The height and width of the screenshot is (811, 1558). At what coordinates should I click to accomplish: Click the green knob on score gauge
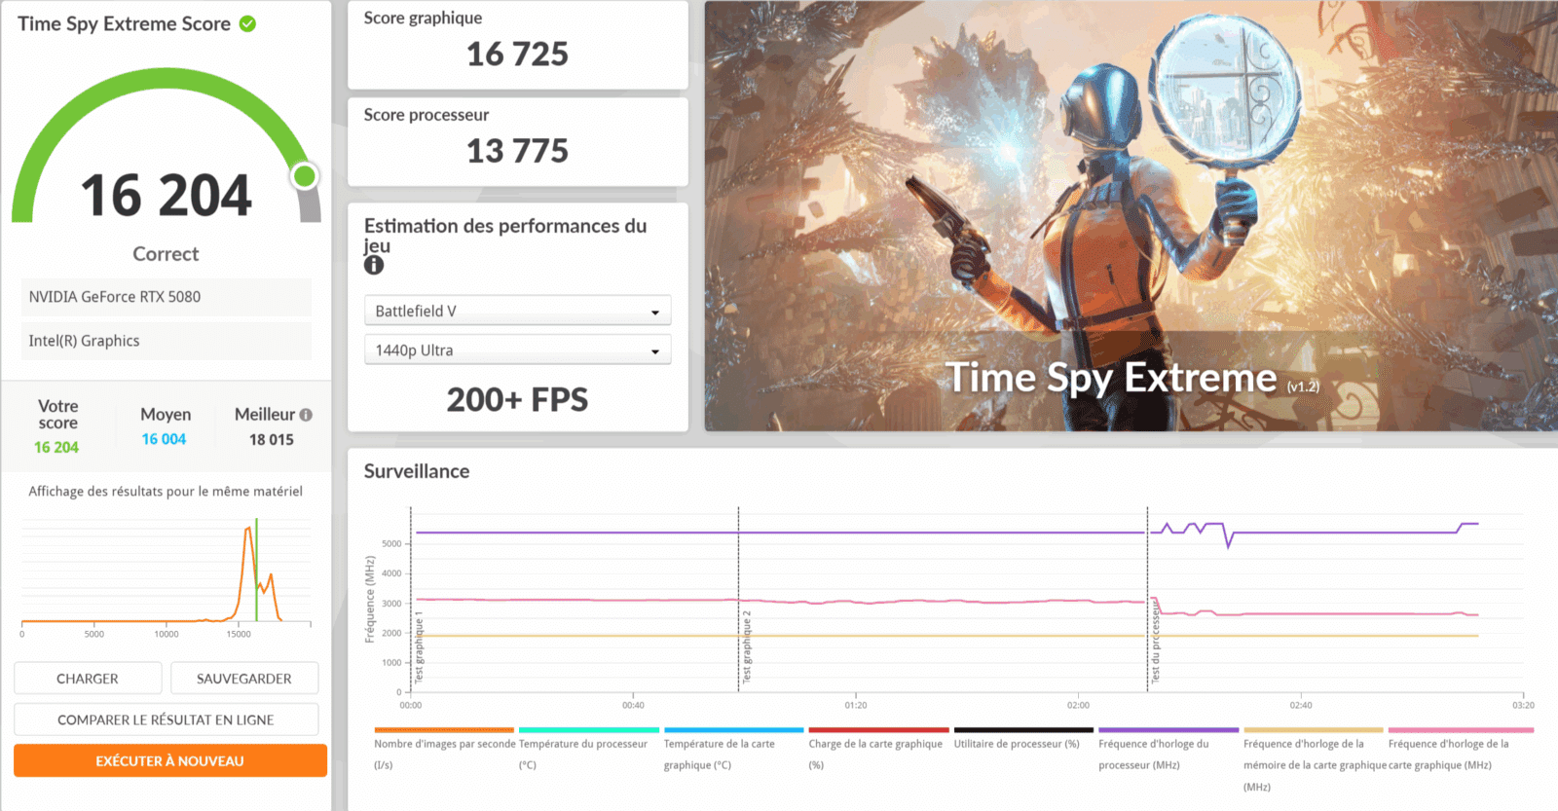305,176
